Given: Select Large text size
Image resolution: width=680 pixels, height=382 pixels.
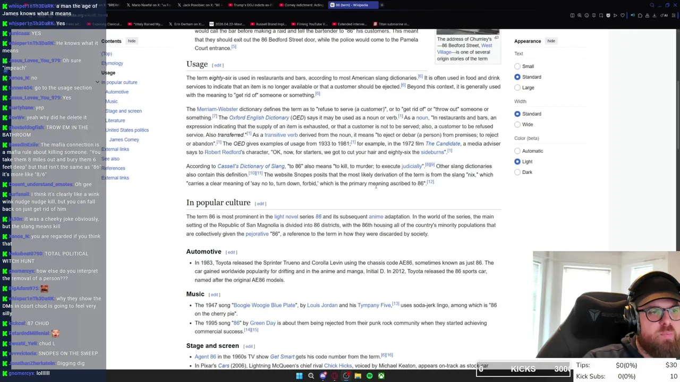Looking at the screenshot, I should (517, 88).
